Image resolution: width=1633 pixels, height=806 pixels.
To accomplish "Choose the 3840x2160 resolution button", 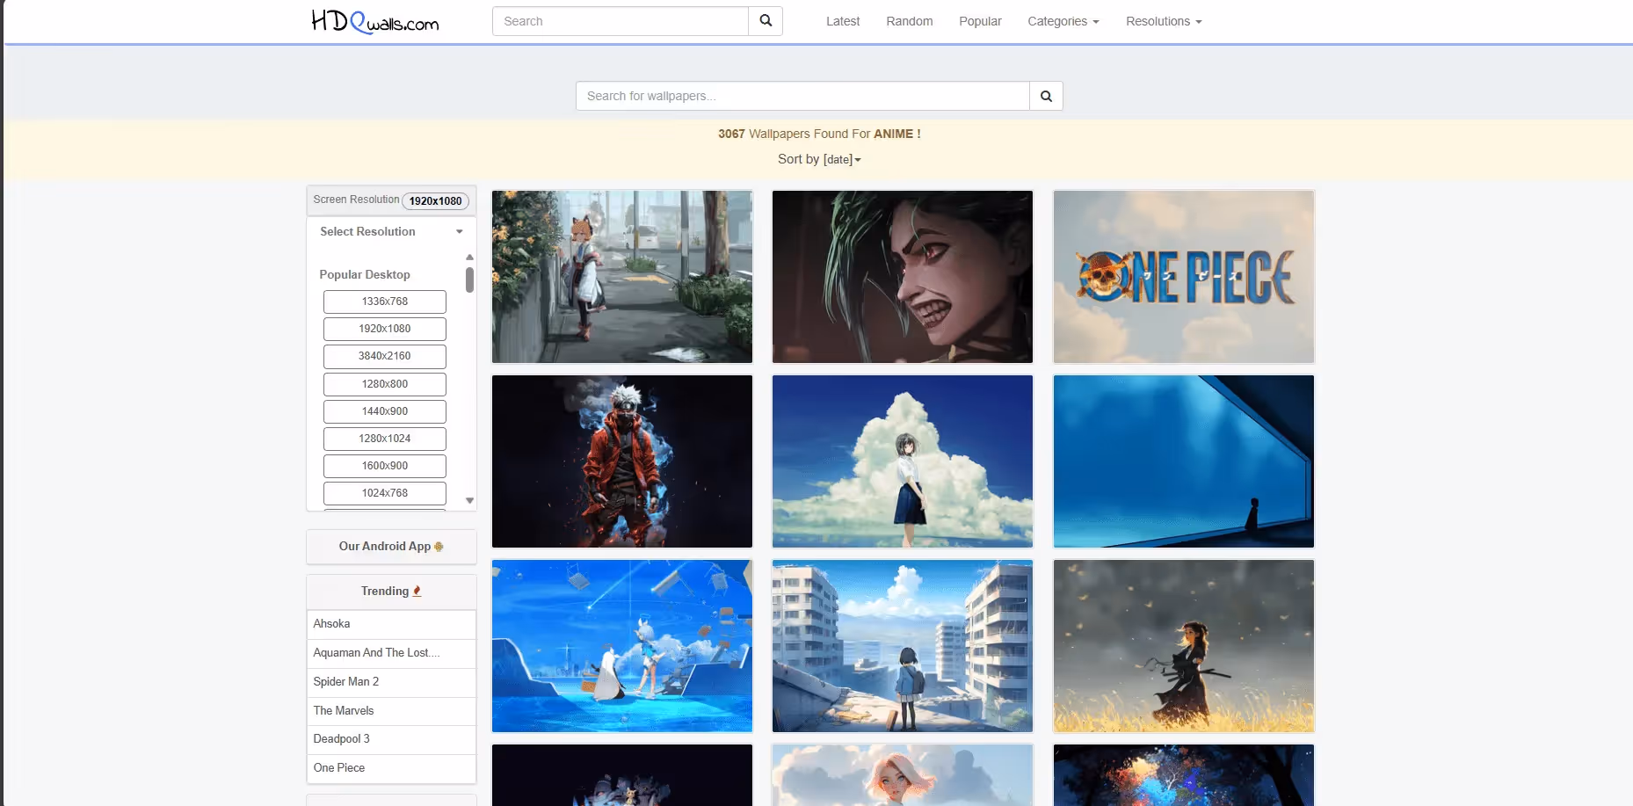I will point(384,356).
